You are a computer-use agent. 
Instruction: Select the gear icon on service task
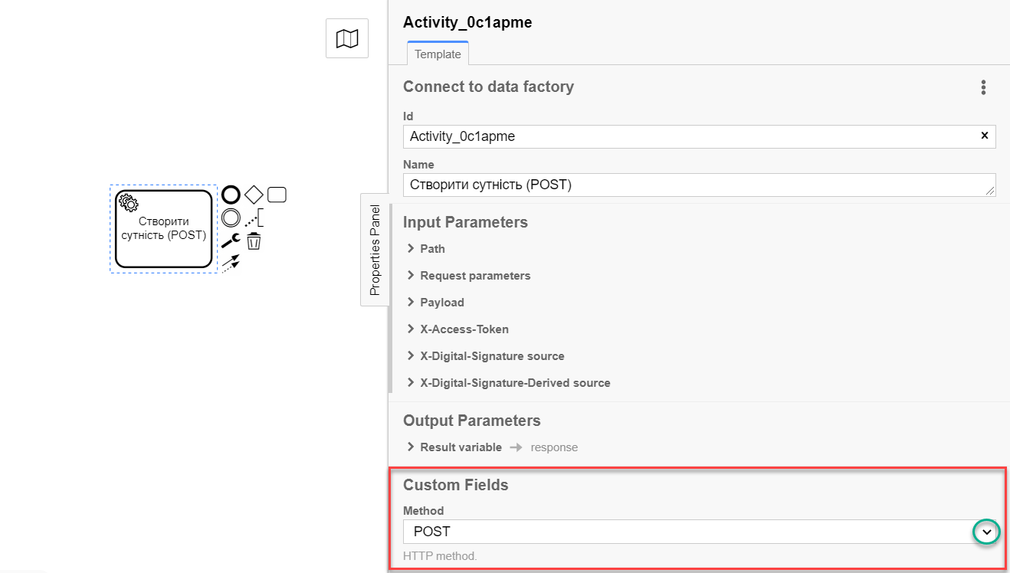tap(129, 203)
